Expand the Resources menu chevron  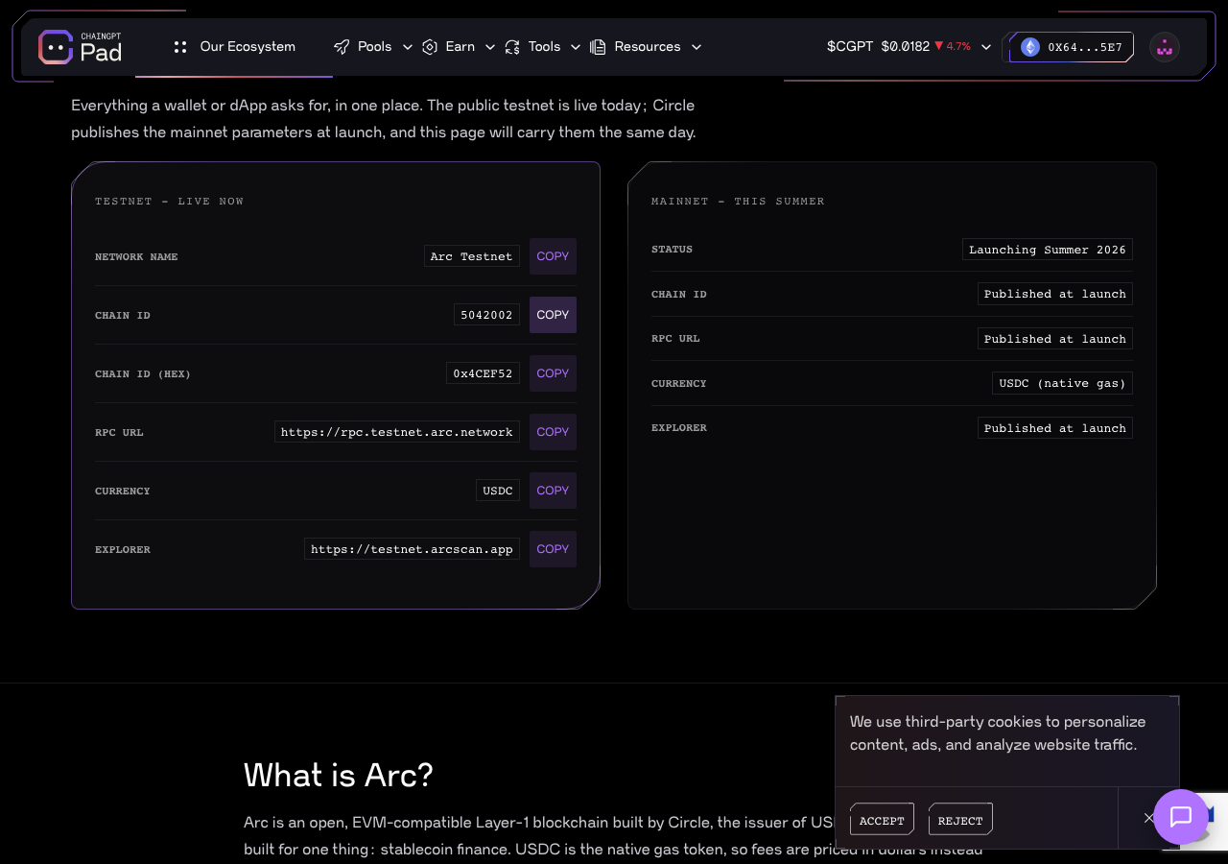point(697,47)
